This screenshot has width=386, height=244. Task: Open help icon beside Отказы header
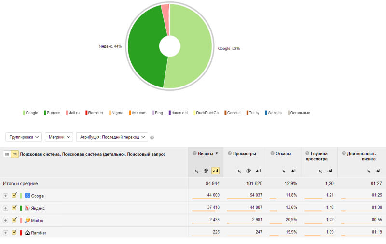[272, 153]
